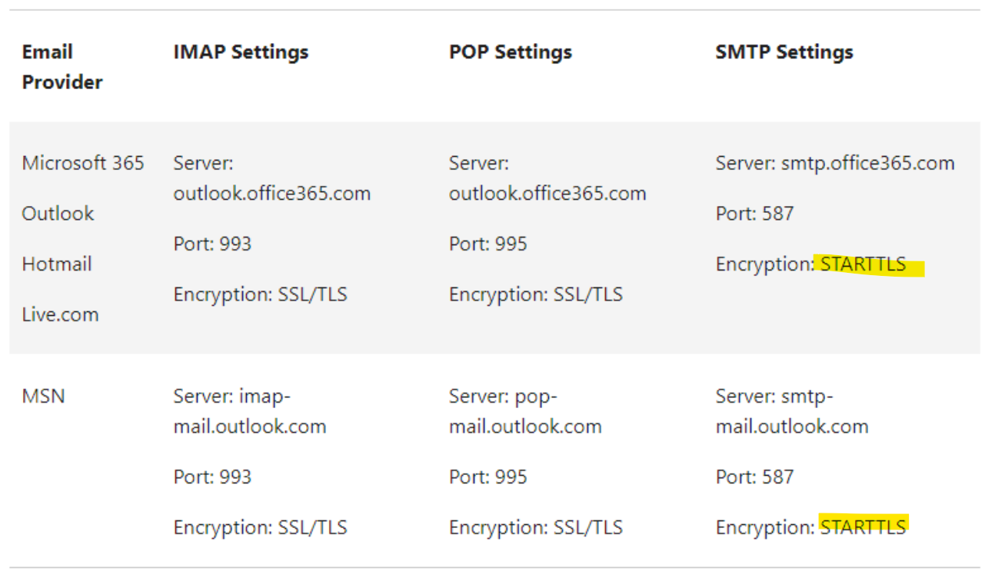Click highlighted STARTTLS in Microsoft 365 row

tap(863, 264)
